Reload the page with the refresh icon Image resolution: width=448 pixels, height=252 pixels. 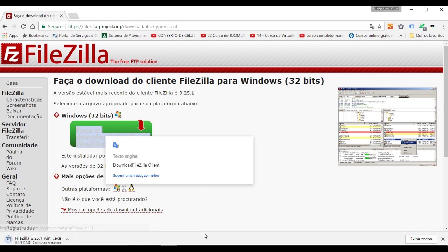(x=23, y=26)
